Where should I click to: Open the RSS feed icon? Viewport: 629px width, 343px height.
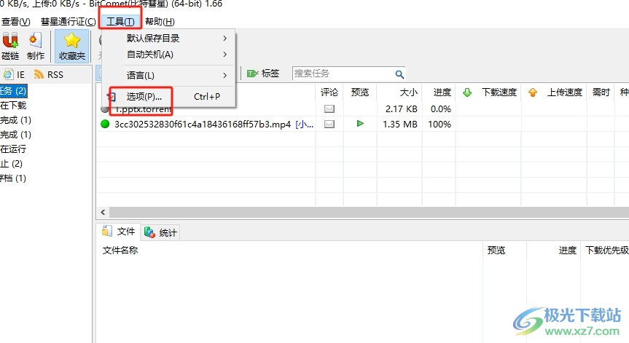click(x=39, y=74)
